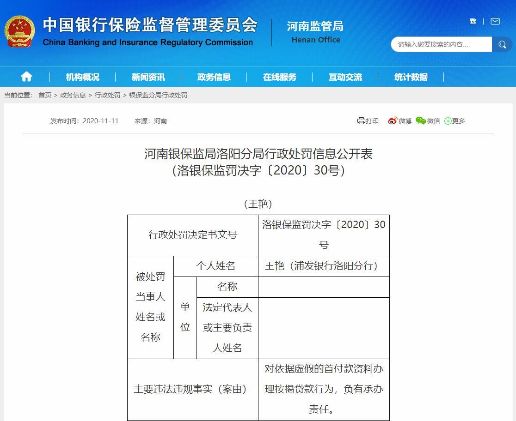
Task: Open the 新闻资讯 menu
Action: pyautogui.click(x=148, y=77)
